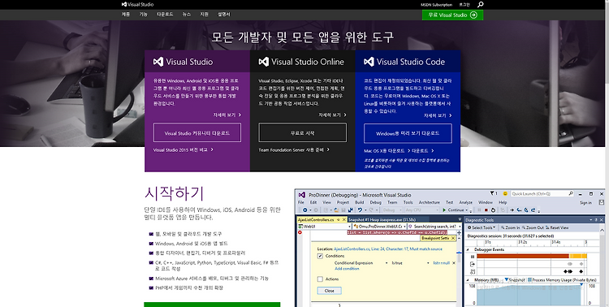Click the break events row icon in Debugger Events
Image resolution: width=609 pixels, height=307 pixels.
(x=473, y=257)
